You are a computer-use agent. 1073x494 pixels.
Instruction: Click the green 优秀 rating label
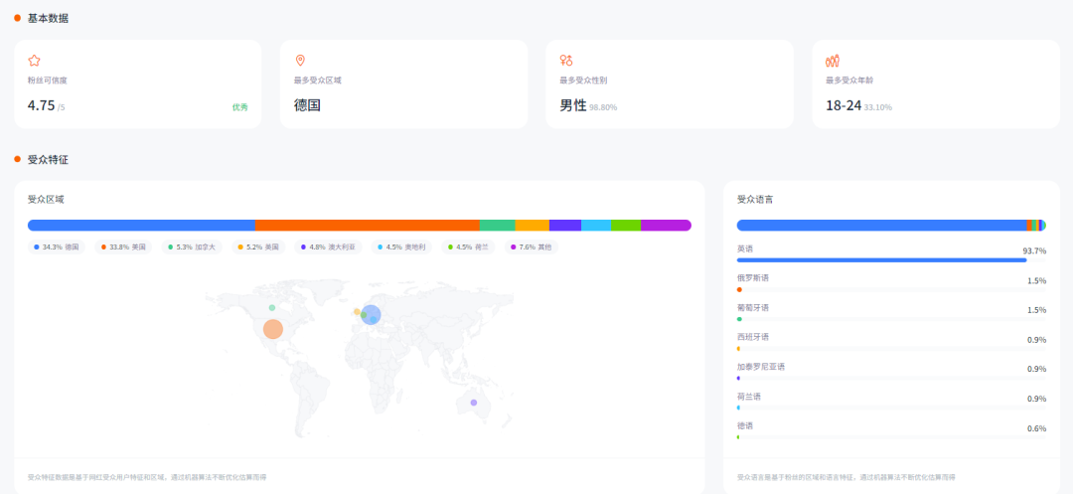[x=239, y=107]
